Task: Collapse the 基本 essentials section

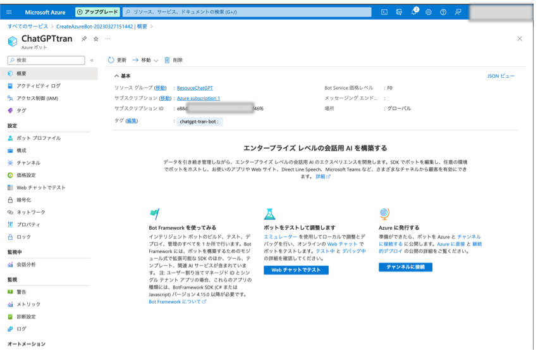Action: [123, 76]
